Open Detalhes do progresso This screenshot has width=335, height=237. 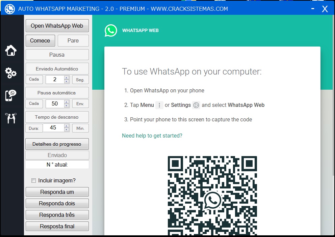coord(57,144)
